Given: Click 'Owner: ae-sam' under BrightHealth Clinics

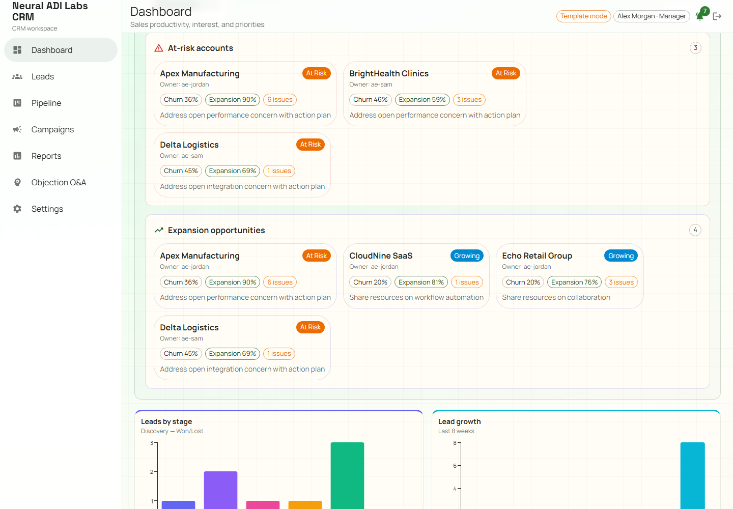Looking at the screenshot, I should click(x=371, y=84).
